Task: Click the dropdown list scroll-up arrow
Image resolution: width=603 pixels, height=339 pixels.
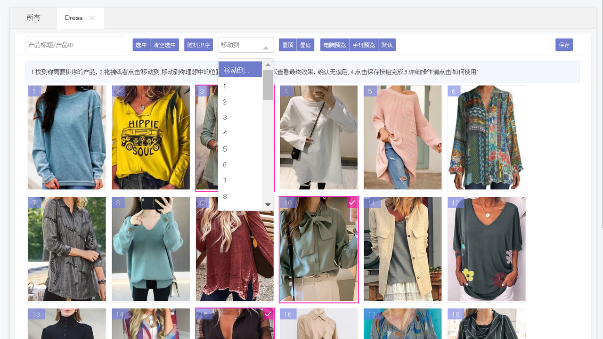Action: tap(268, 65)
